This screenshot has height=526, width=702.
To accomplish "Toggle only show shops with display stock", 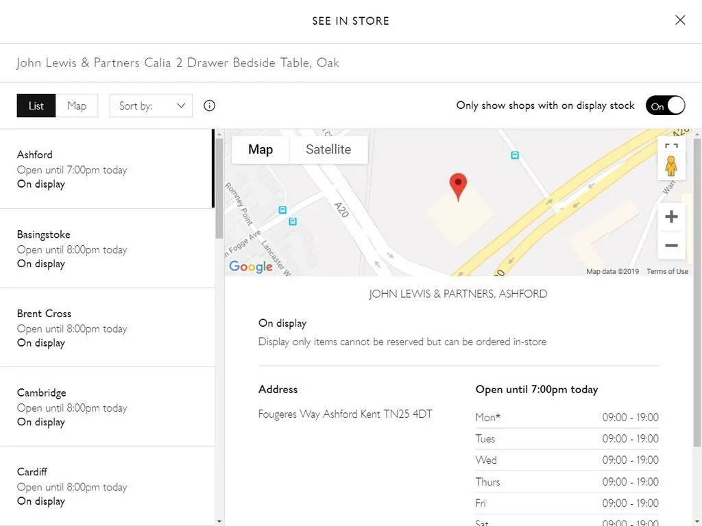I will coord(665,105).
